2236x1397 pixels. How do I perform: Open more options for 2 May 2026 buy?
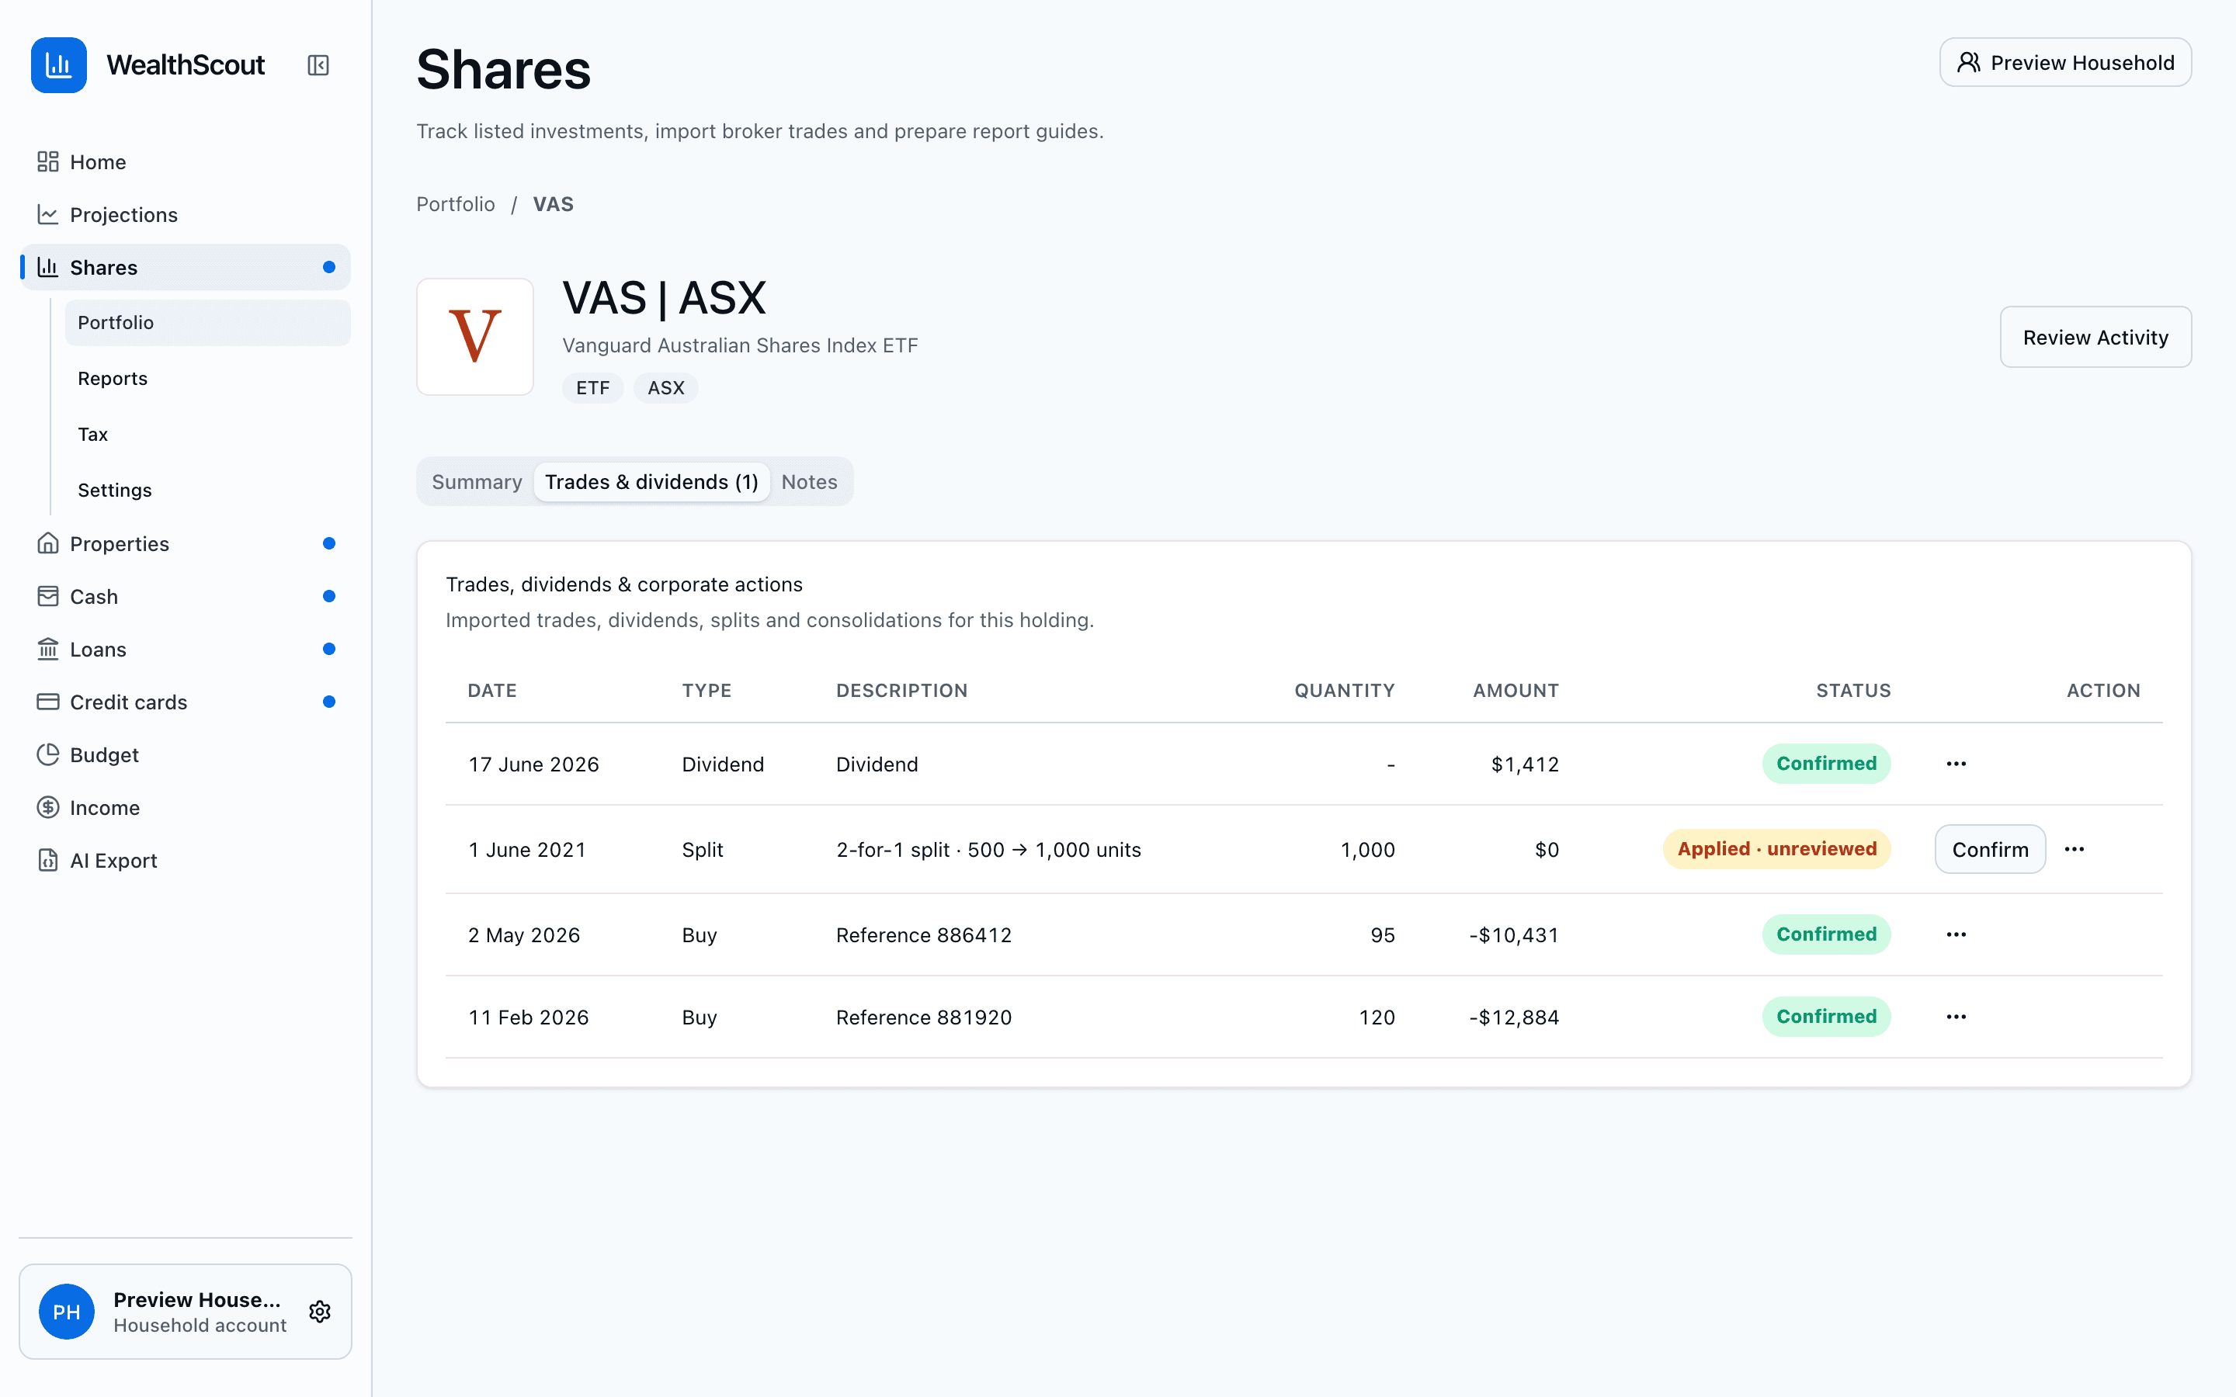pos(1956,934)
